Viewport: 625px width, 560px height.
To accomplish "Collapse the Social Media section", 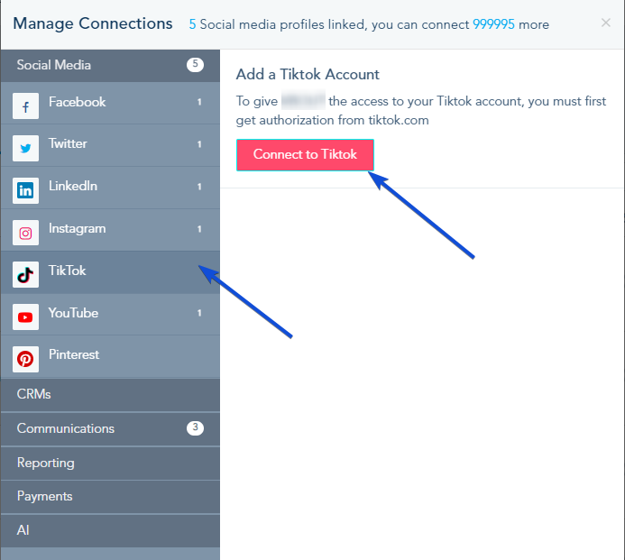I will (x=110, y=65).
